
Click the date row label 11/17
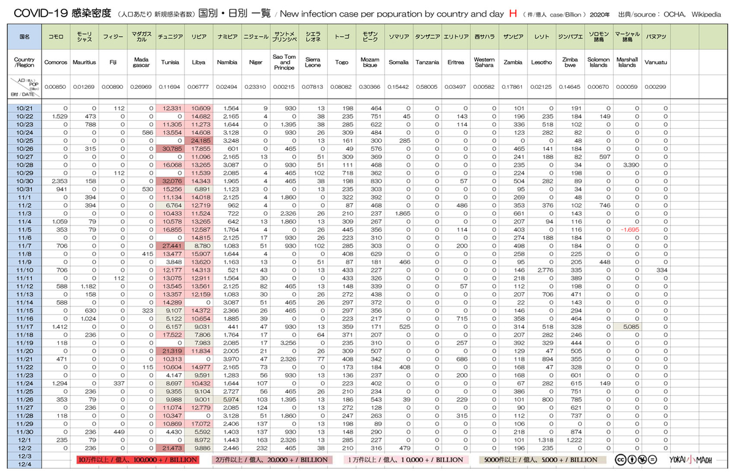[24, 327]
